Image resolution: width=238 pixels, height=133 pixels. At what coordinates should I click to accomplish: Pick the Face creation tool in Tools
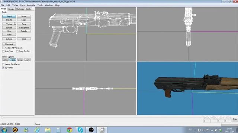(x=24, y=24)
